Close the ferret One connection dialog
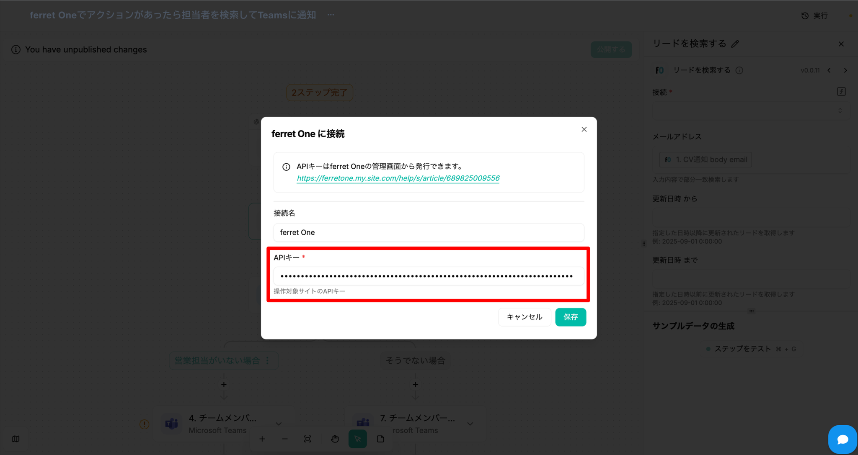This screenshot has height=455, width=858. [584, 129]
